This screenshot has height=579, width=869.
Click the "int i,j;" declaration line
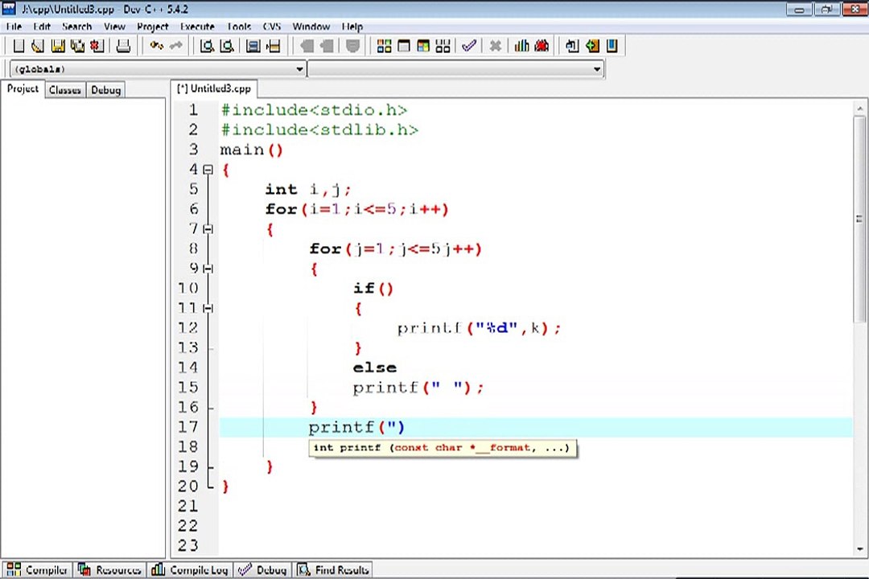tap(307, 190)
